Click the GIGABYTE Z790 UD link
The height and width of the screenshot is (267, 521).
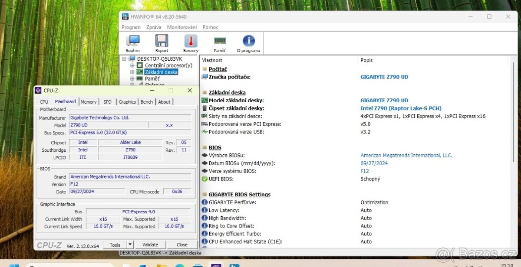pos(384,77)
